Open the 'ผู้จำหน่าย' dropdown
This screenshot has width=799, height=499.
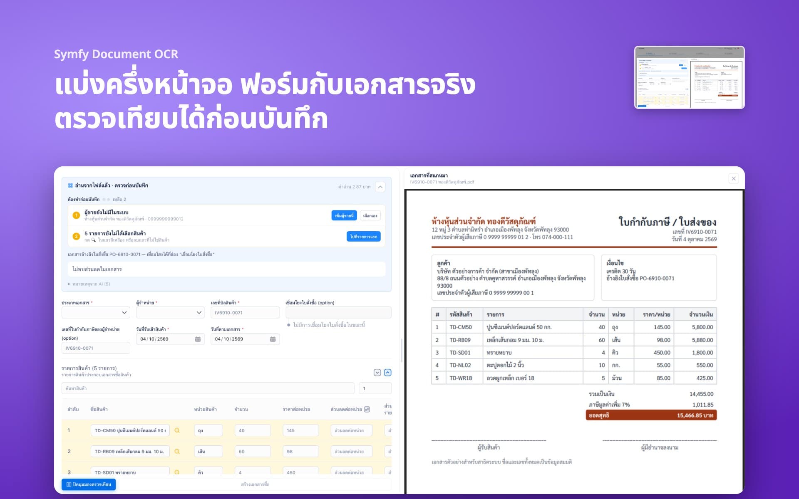170,312
